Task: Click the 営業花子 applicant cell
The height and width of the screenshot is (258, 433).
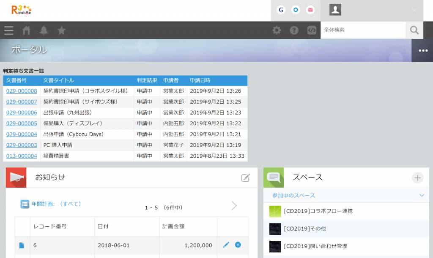Action: [x=173, y=145]
